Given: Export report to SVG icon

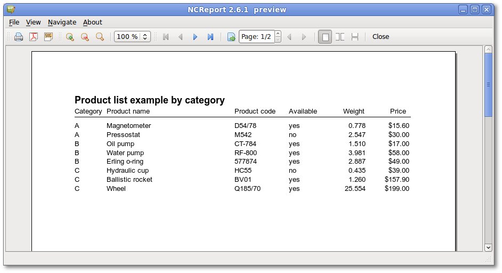Looking at the screenshot, I should [x=48, y=37].
